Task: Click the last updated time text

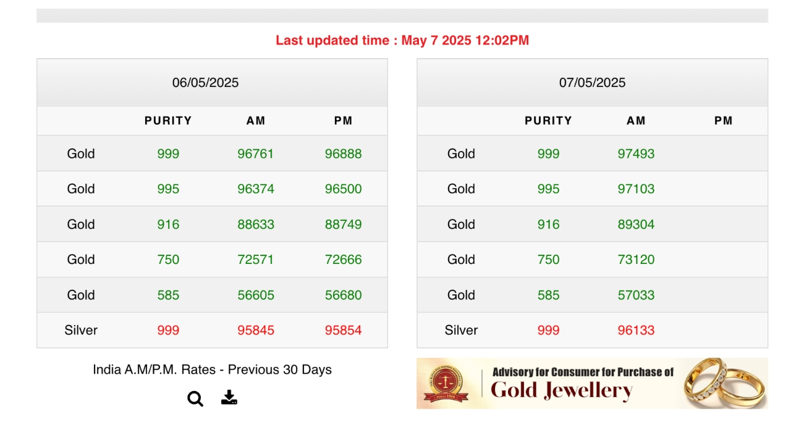Action: pyautogui.click(x=402, y=41)
